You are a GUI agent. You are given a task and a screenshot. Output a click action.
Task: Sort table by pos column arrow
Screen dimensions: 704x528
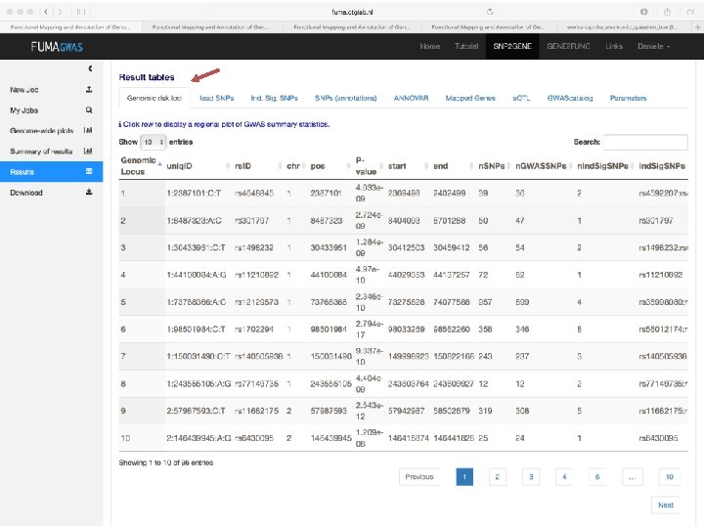349,166
